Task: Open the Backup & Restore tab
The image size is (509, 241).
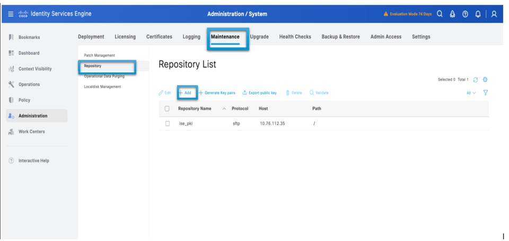Action: (340, 37)
